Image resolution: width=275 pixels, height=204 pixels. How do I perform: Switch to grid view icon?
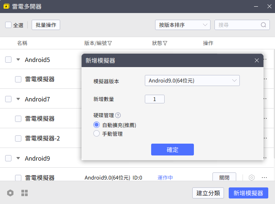pos(25,193)
